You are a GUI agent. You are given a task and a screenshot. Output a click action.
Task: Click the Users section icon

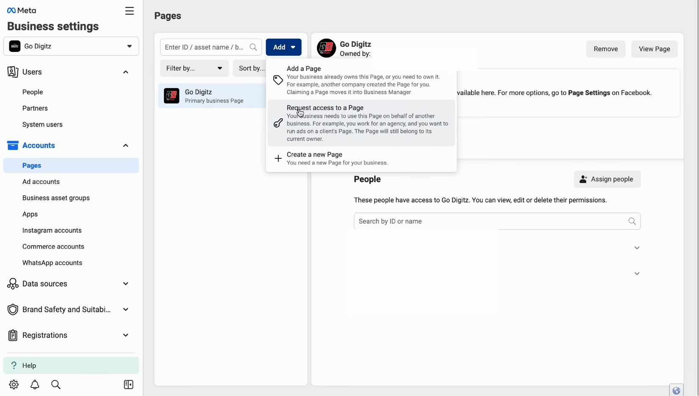[x=13, y=72]
